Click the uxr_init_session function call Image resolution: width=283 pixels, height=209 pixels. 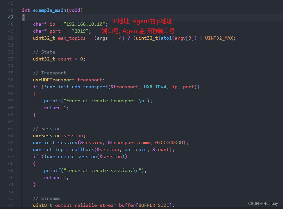click(56, 142)
